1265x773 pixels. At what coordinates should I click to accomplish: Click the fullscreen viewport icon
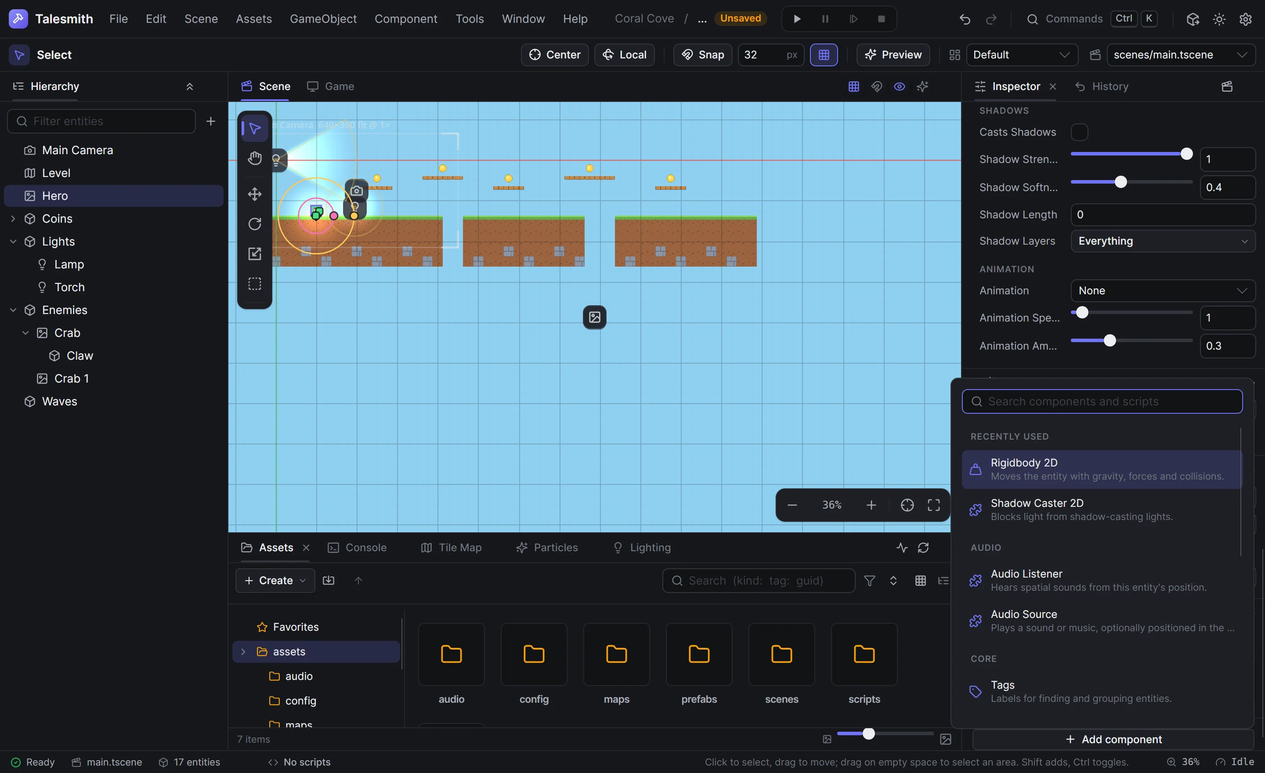tap(934, 505)
